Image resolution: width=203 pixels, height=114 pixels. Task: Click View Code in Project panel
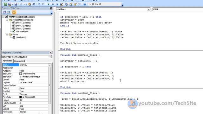[4, 12]
